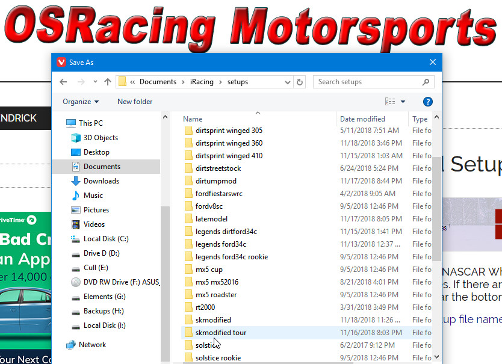The height and width of the screenshot is (364, 502).
Task: Open recent locations dropdown arrow
Action: 95,82
